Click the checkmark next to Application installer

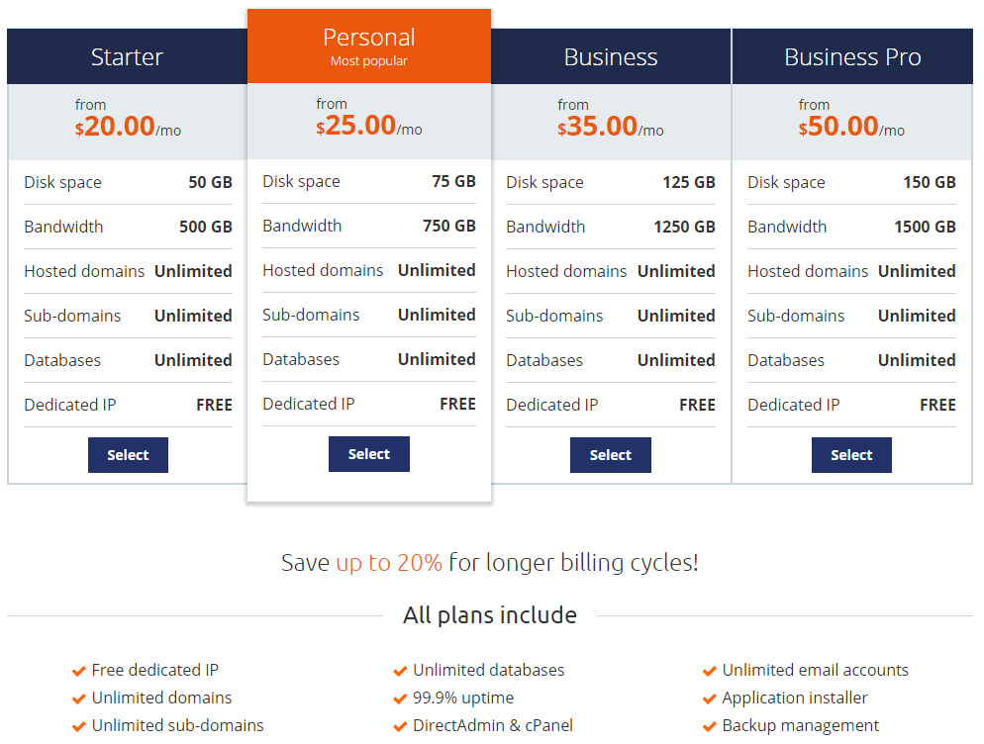coord(709,697)
